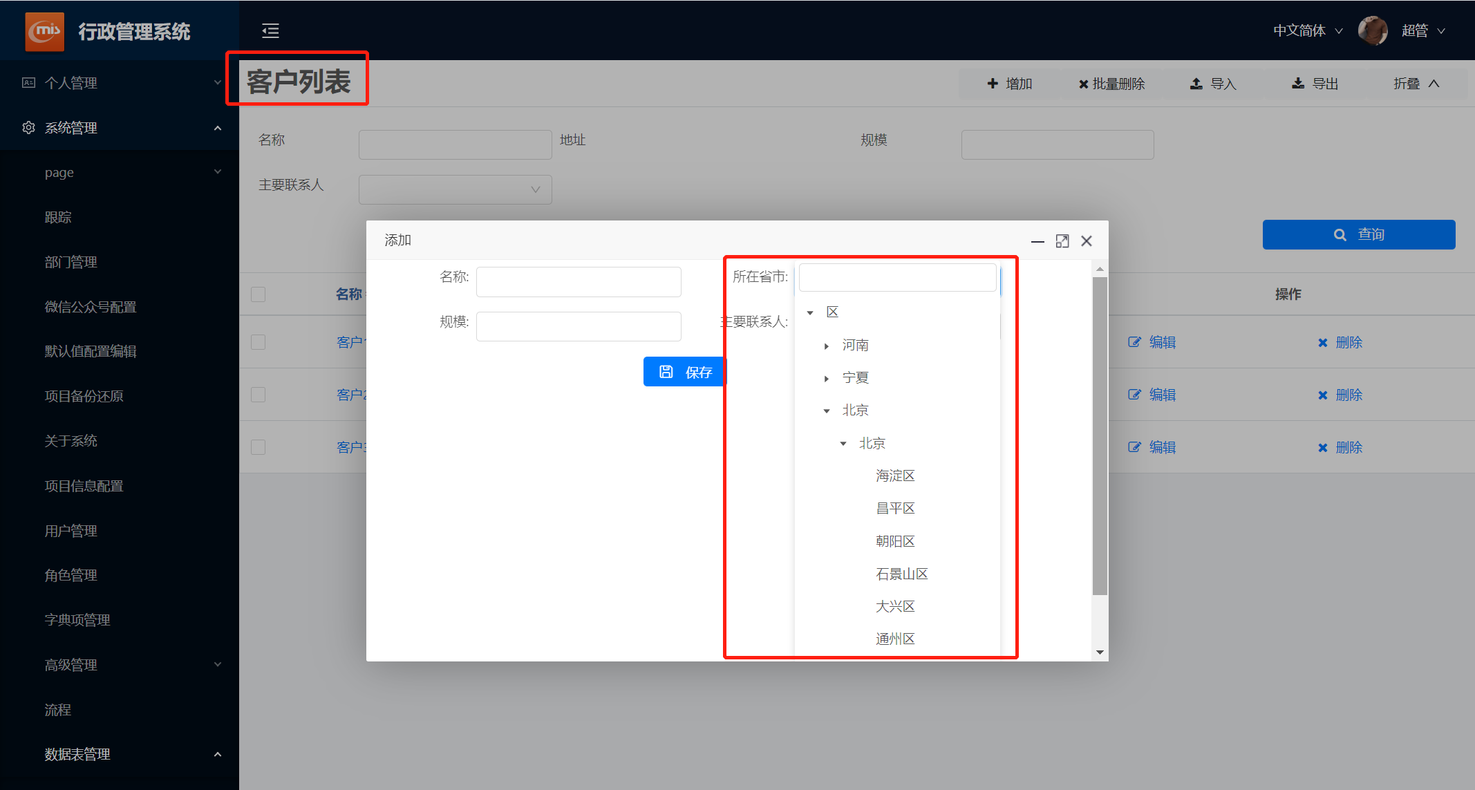This screenshot has height=790, width=1475.
Task: Open 角色管理 sidebar menu item
Action: pyautogui.click(x=71, y=575)
